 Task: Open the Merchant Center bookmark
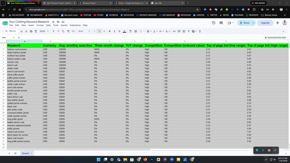pyautogui.click(x=69, y=15)
